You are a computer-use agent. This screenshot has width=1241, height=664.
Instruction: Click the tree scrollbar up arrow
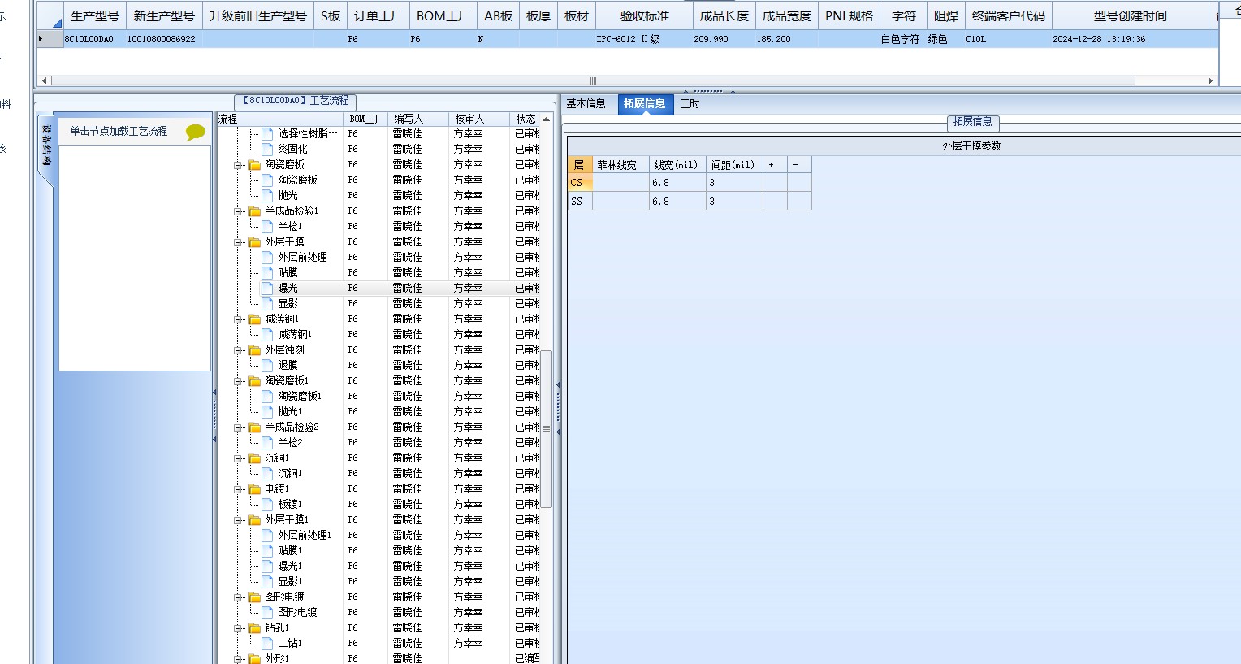pyautogui.click(x=547, y=119)
